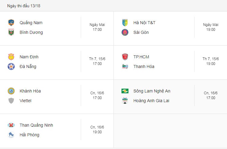Image resolution: width=227 pixels, height=149 pixels.
Task: Open the Quảng Nam team name link
Action: tap(31, 23)
